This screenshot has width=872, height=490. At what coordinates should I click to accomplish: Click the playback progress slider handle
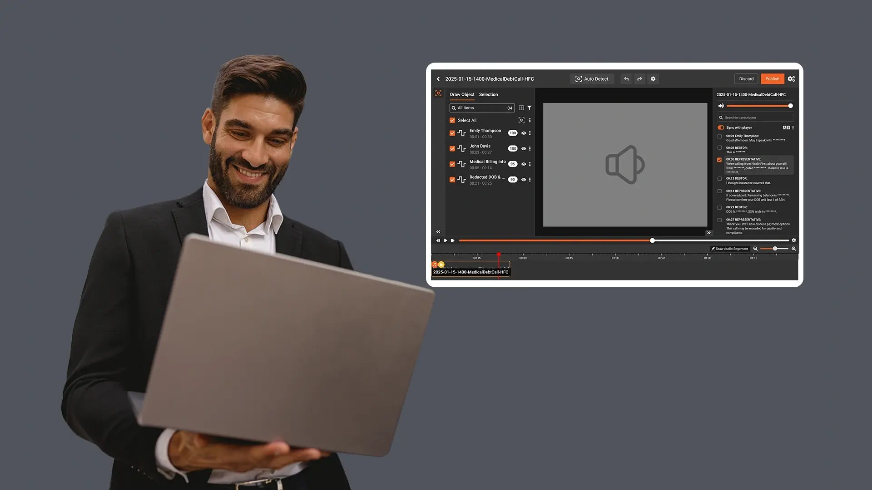(x=652, y=240)
